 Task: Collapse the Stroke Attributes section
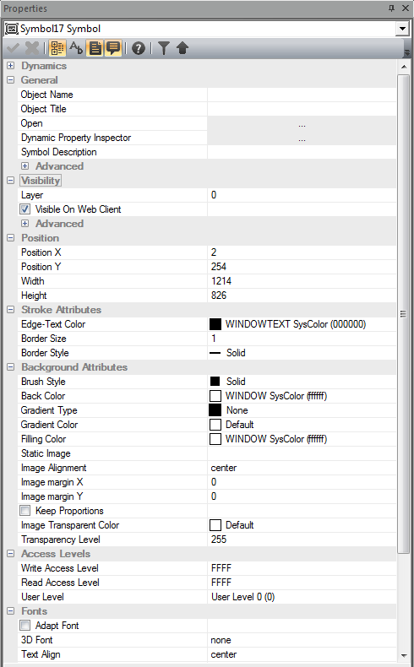point(11,310)
